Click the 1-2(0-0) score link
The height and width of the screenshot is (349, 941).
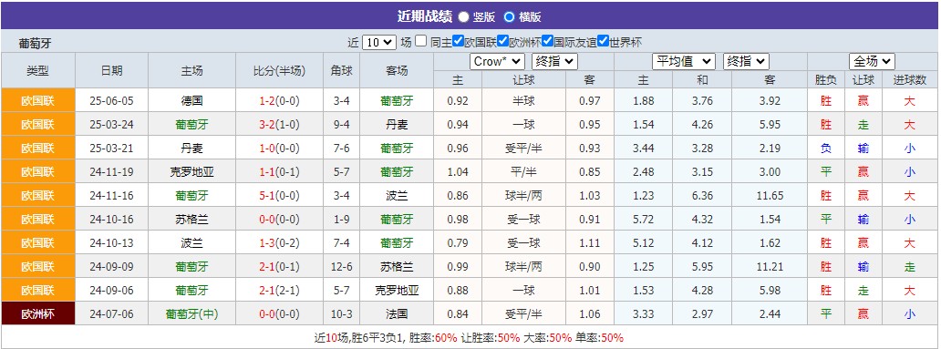coord(280,101)
